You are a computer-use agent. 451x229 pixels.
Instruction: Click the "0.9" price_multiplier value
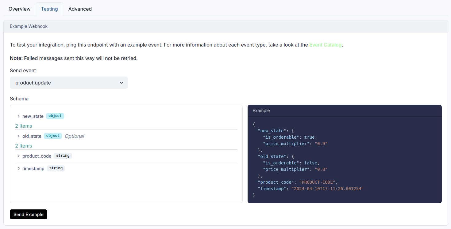coord(321,144)
